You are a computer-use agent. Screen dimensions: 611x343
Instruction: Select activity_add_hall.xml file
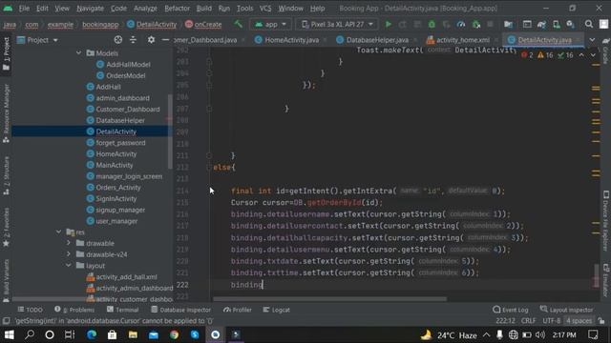pos(126,277)
